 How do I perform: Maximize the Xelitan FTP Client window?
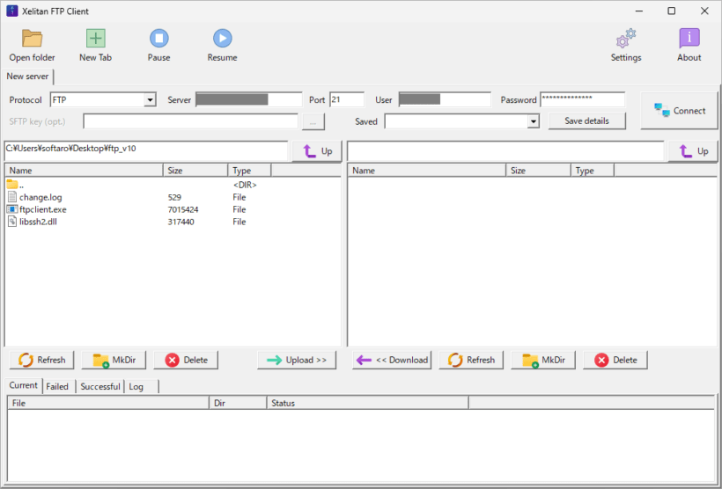point(672,11)
